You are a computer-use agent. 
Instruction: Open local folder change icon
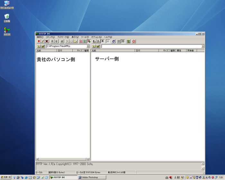coord(43,46)
